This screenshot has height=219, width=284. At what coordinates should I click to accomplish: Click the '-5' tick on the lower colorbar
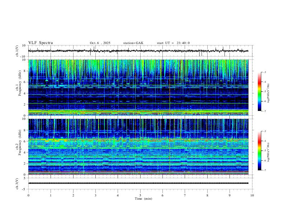[x=265, y=151]
